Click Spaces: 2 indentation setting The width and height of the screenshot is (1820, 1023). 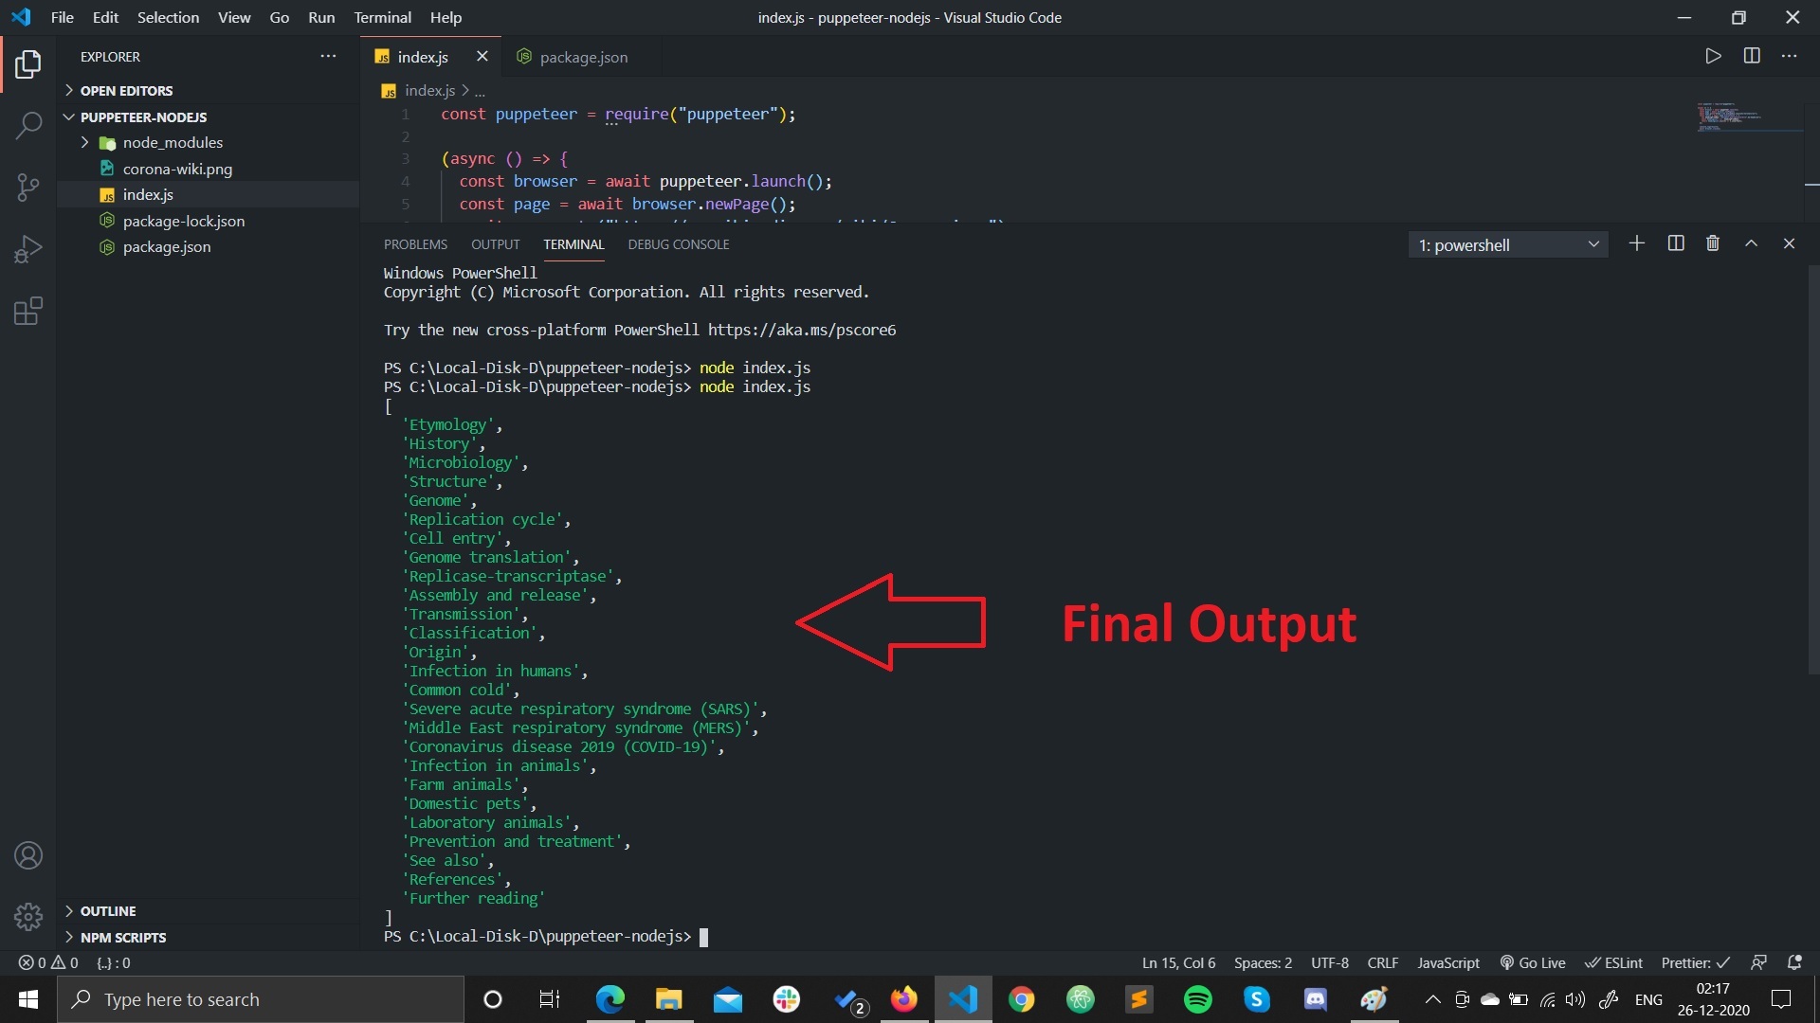point(1263,962)
